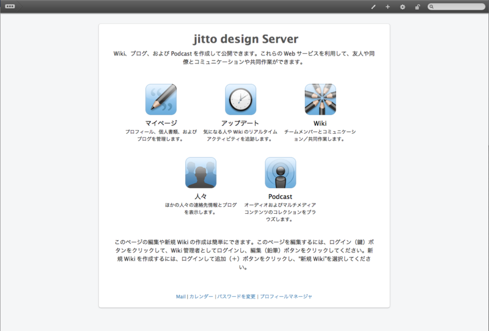Click the アップデート description 'アクティビティを追跡します。'
489x331 pixels.
coord(240,139)
